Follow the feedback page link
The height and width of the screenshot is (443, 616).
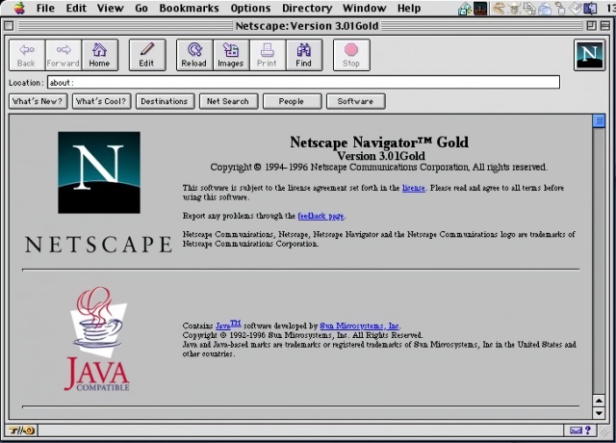pyautogui.click(x=321, y=217)
